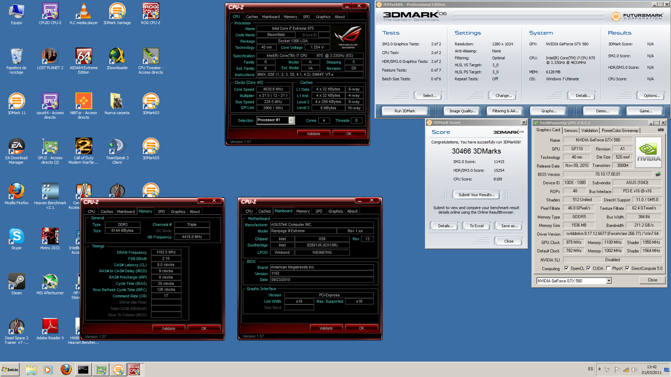Toggle PhysX checkbox in GPU-Z
Image resolution: width=671 pixels, height=377 pixels.
tap(608, 268)
